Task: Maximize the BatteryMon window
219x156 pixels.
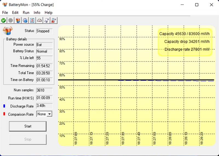Action: pyautogui.click(x=197, y=5)
